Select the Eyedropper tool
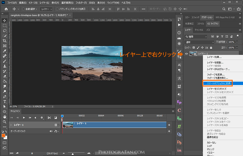243x156 pixels. (x=5, y=51)
